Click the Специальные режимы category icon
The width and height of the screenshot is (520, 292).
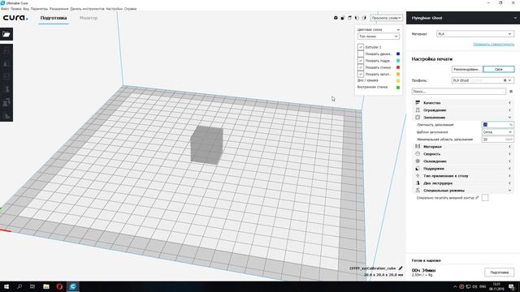(418, 191)
